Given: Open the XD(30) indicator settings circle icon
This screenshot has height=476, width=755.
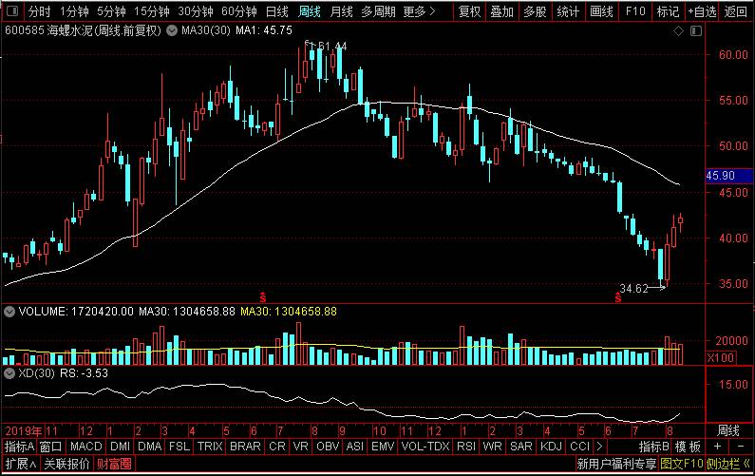Looking at the screenshot, I should coord(9,373).
